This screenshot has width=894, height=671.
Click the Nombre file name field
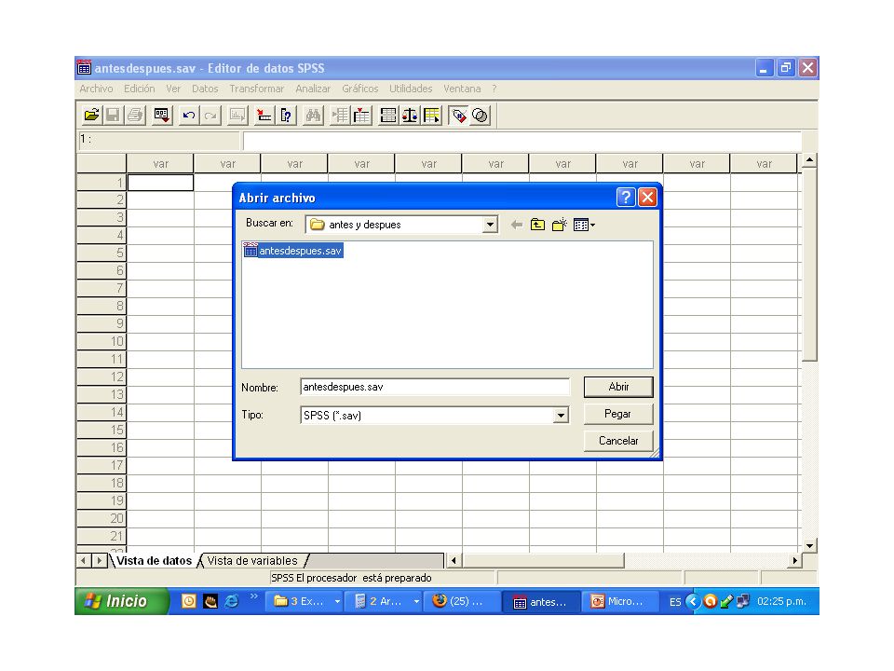coord(435,387)
